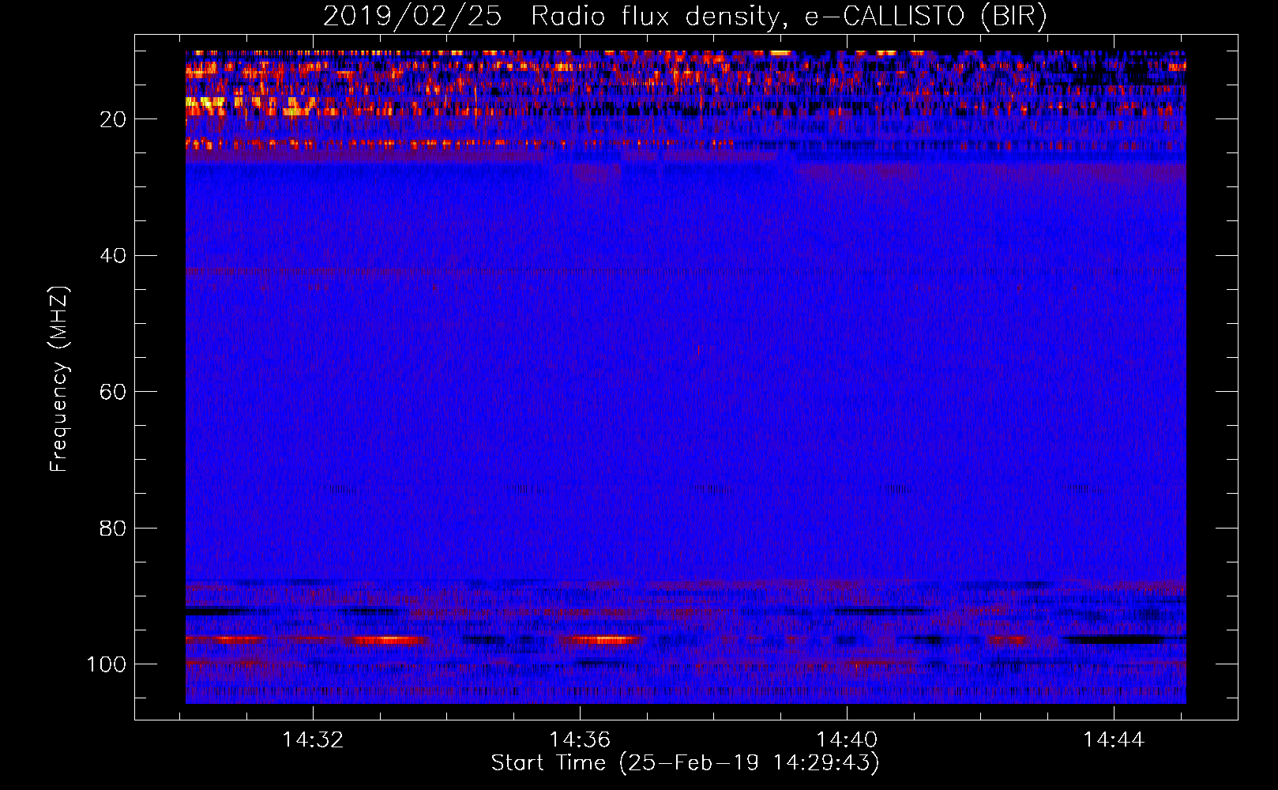The height and width of the screenshot is (790, 1278).
Task: Click the 14:40 time tick label
Action: point(847,740)
